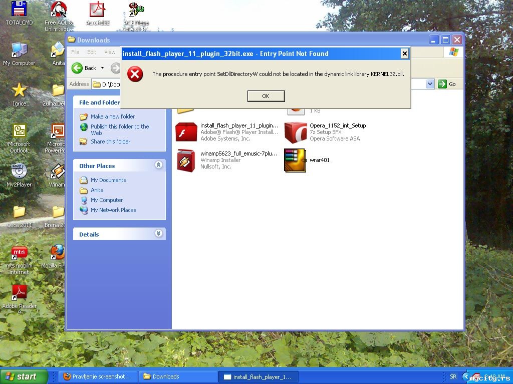This screenshot has width=513, height=384.
Task: Select the install_flash_player_11_plugin file icon
Action: [186, 132]
